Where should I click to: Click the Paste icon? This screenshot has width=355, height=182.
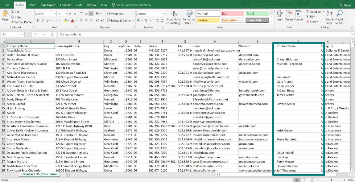[x=5, y=14]
